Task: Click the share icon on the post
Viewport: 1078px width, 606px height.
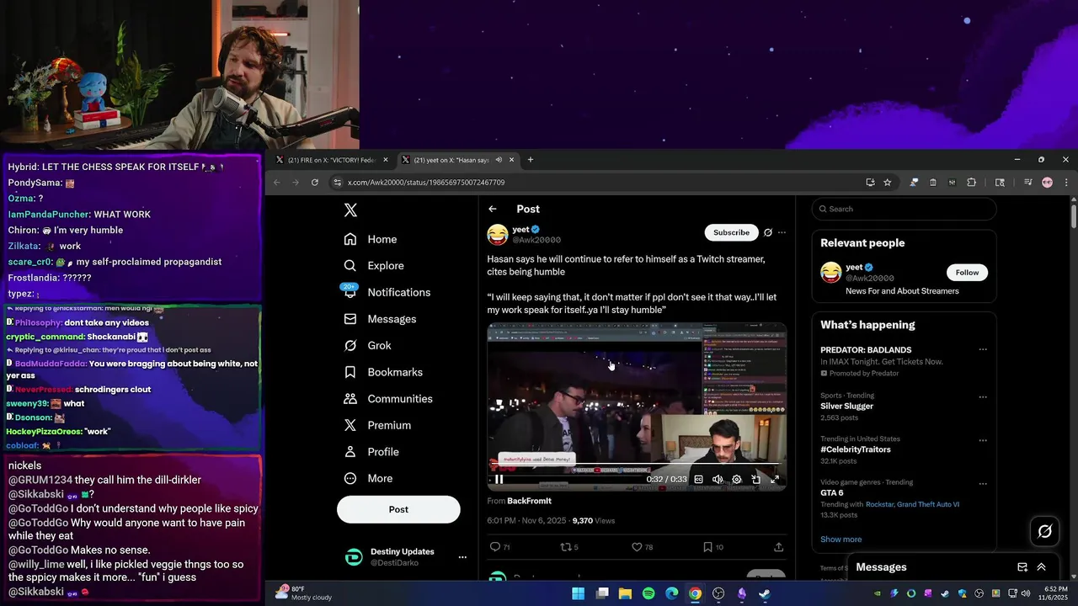Action: tap(778, 547)
